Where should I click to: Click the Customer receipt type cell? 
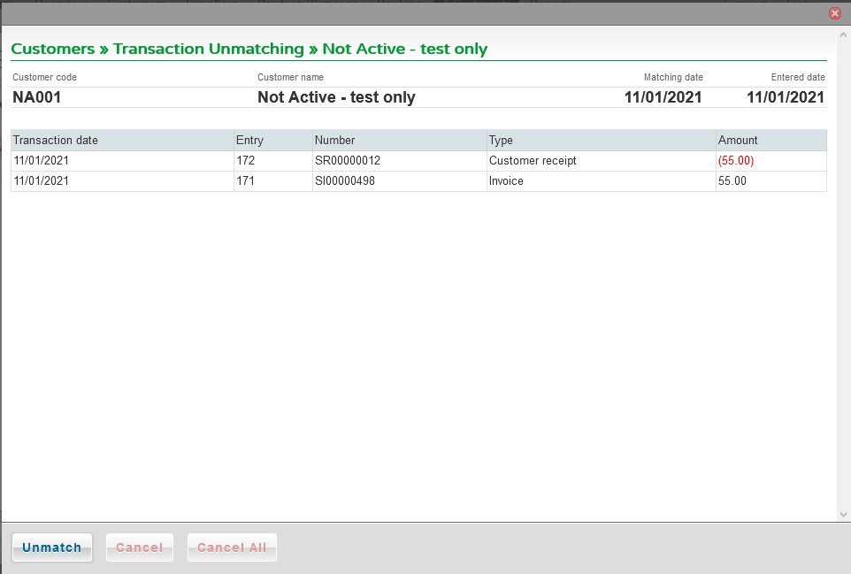tap(602, 161)
